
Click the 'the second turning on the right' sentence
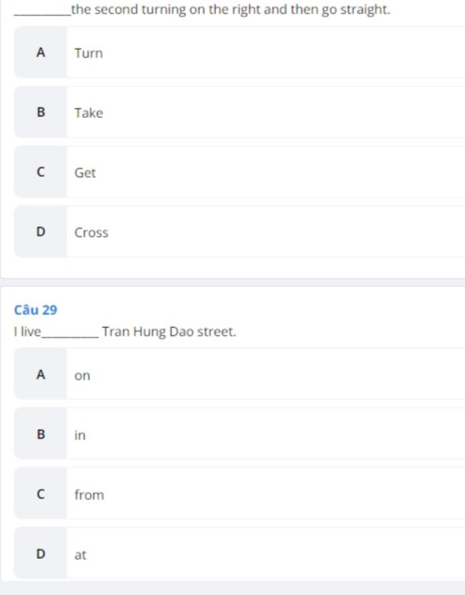pyautogui.click(x=203, y=10)
